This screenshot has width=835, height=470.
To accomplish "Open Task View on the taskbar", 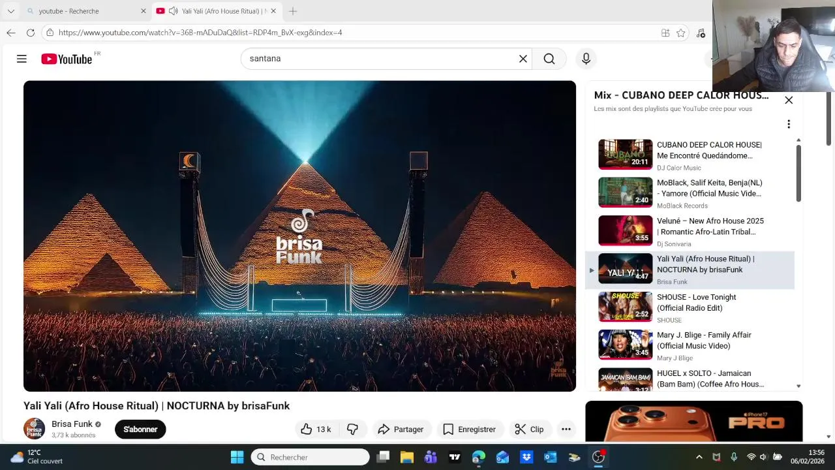I will [383, 457].
